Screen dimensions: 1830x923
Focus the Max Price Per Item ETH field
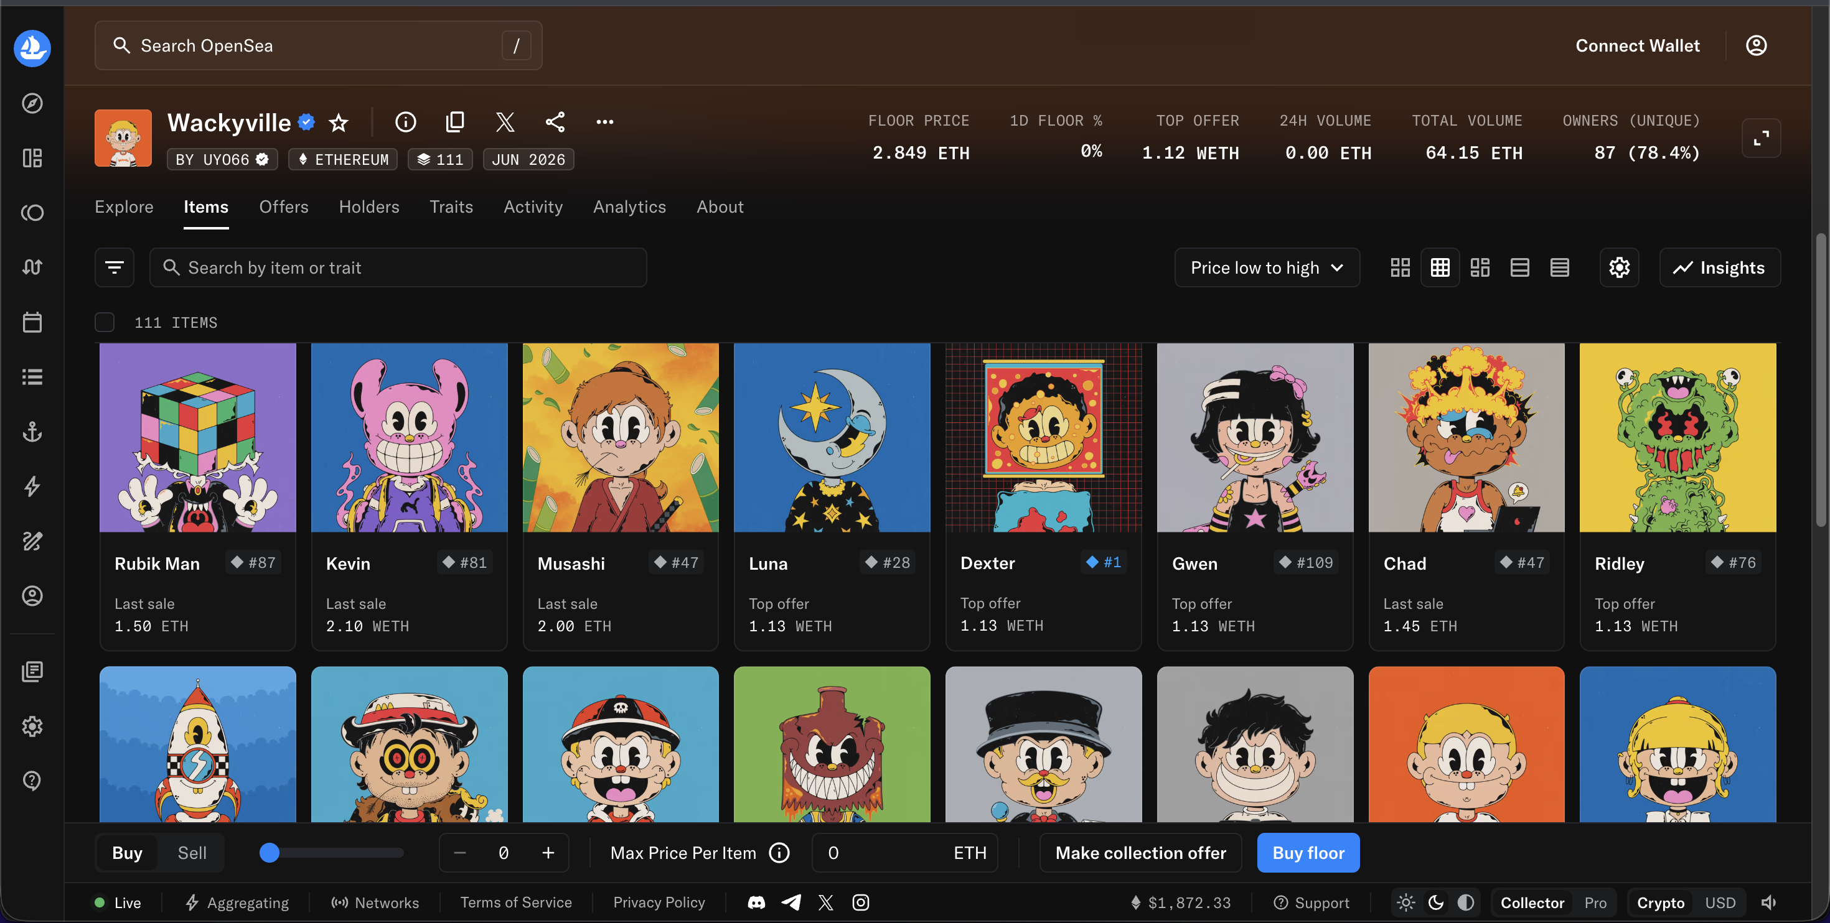(x=904, y=853)
